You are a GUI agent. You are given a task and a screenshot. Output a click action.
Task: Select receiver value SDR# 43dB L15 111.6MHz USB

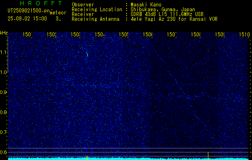coord(167,14)
